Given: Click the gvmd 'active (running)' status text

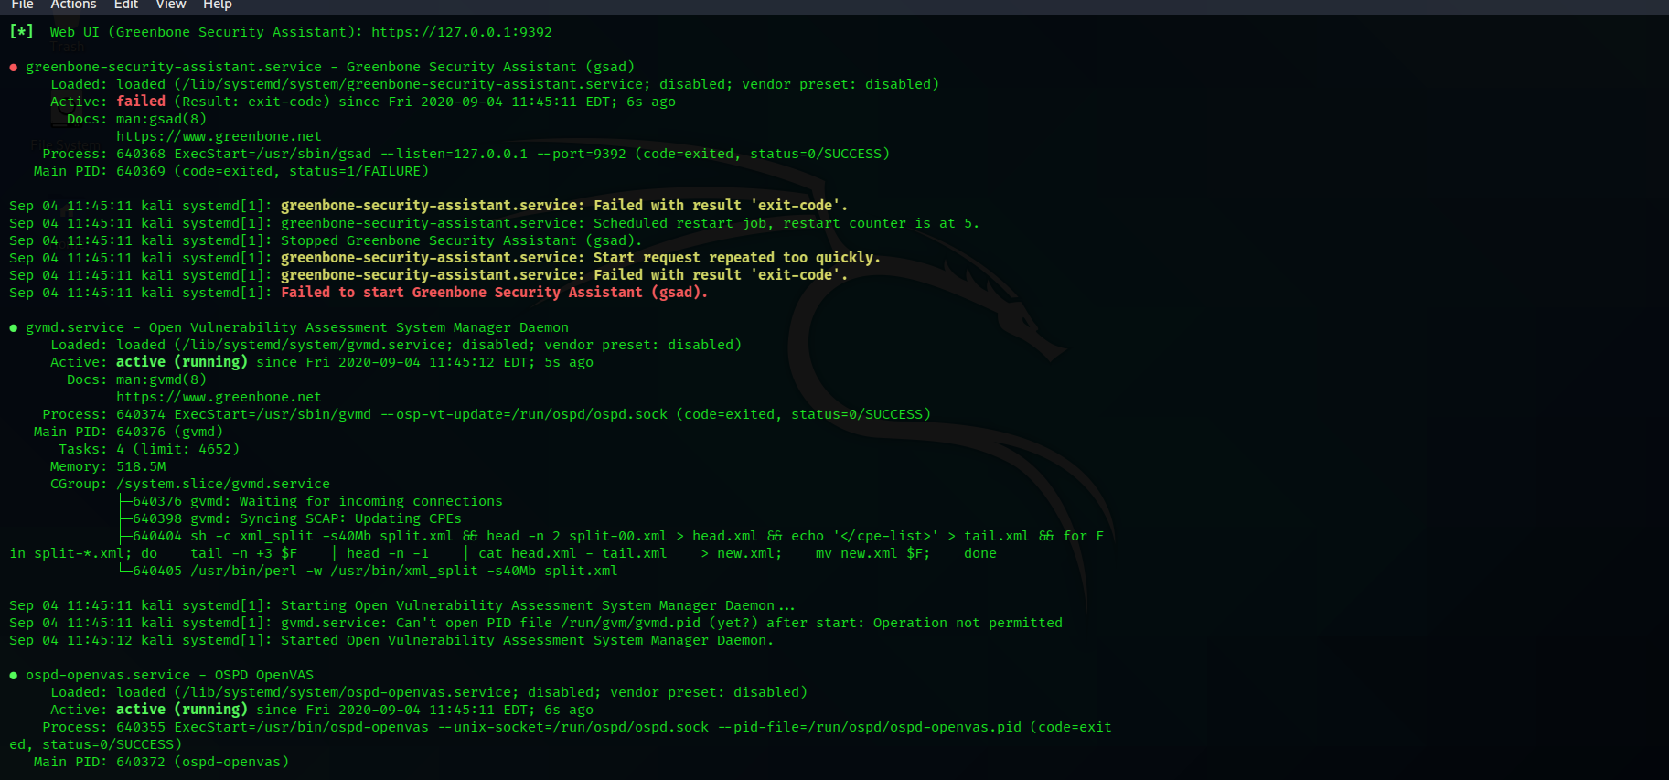Looking at the screenshot, I should click(181, 362).
